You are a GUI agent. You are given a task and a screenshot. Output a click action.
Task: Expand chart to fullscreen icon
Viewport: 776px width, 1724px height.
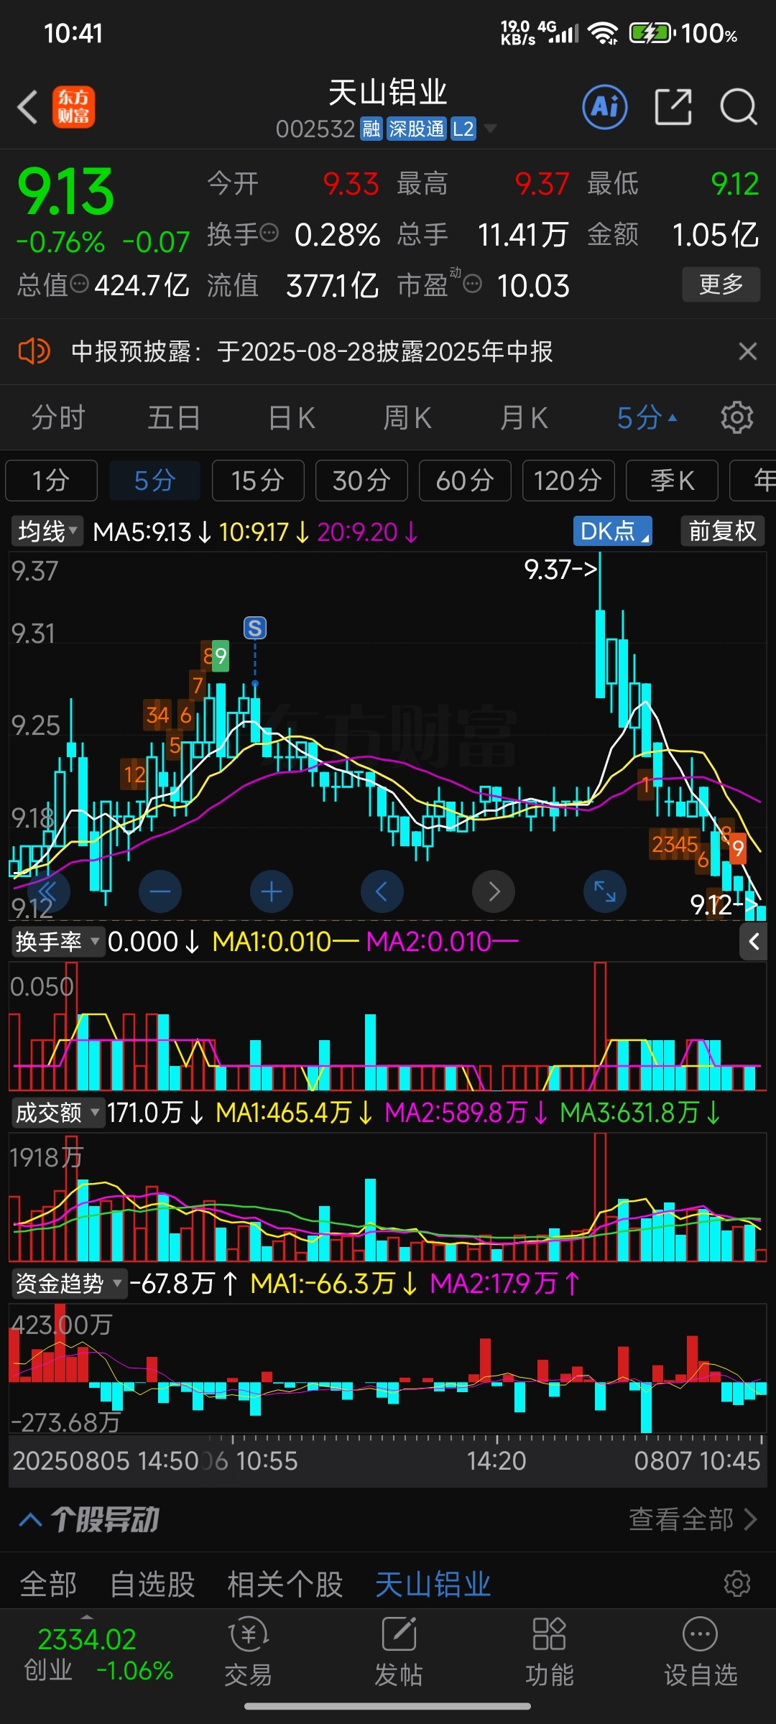point(605,892)
